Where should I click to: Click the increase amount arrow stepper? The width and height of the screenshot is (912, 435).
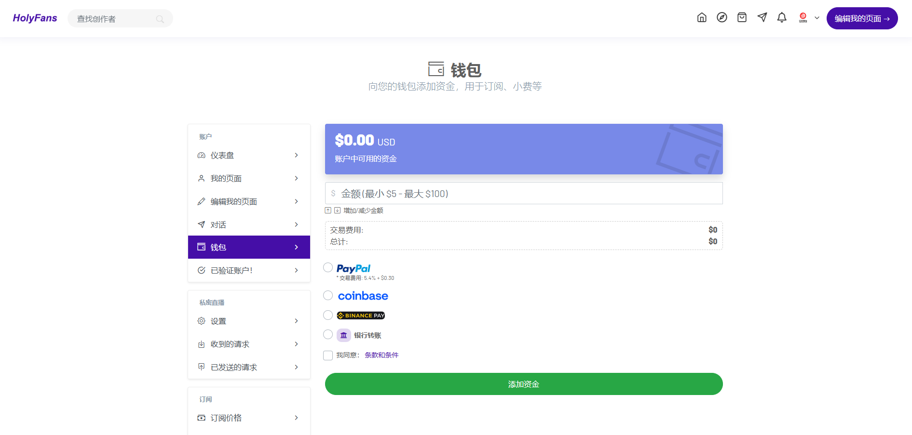327,210
